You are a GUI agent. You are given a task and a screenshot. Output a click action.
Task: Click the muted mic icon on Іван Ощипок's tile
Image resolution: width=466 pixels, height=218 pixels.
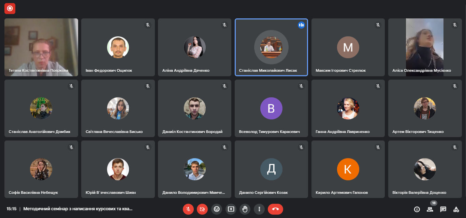[x=148, y=25]
